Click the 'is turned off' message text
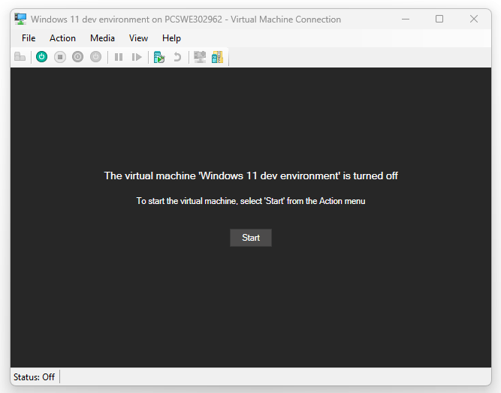The image size is (501, 393). pos(370,175)
